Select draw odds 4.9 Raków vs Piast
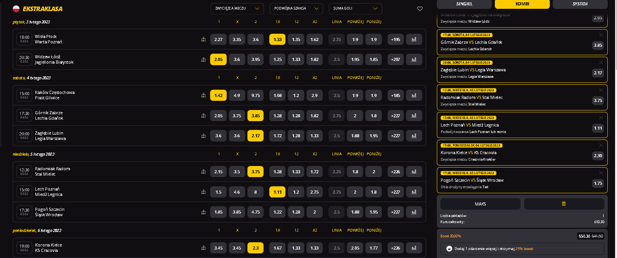Screen dimensions: 617x258 pos(237,95)
